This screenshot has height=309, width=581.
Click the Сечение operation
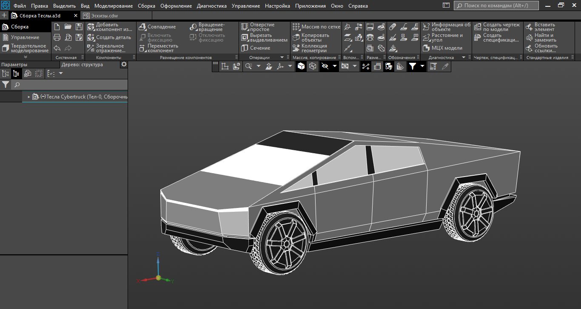click(x=256, y=48)
